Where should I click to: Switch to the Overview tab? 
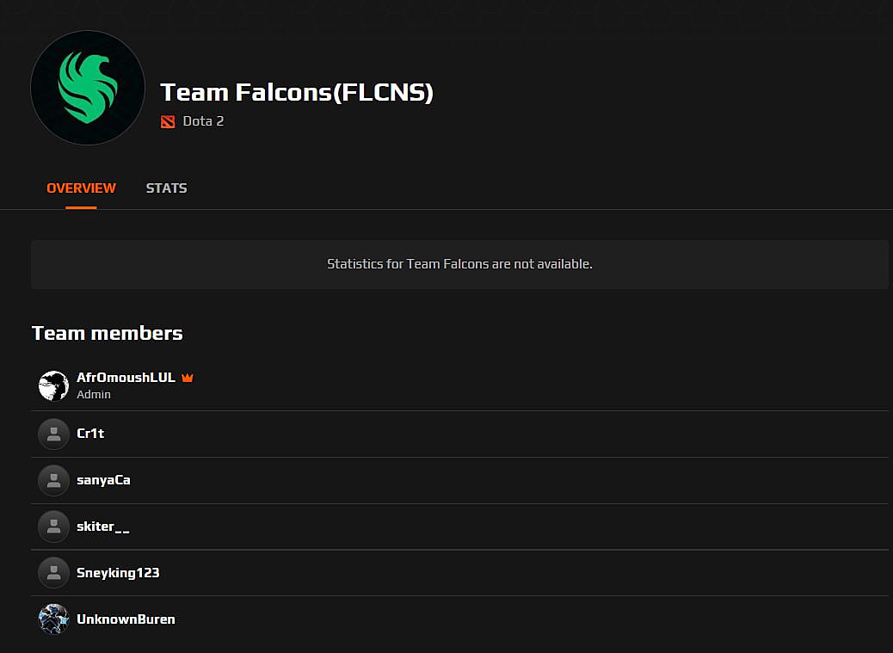click(x=81, y=188)
